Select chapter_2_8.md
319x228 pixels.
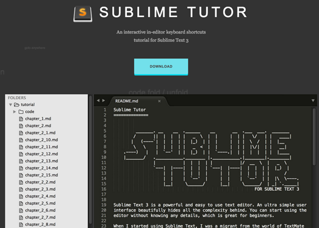(40, 224)
